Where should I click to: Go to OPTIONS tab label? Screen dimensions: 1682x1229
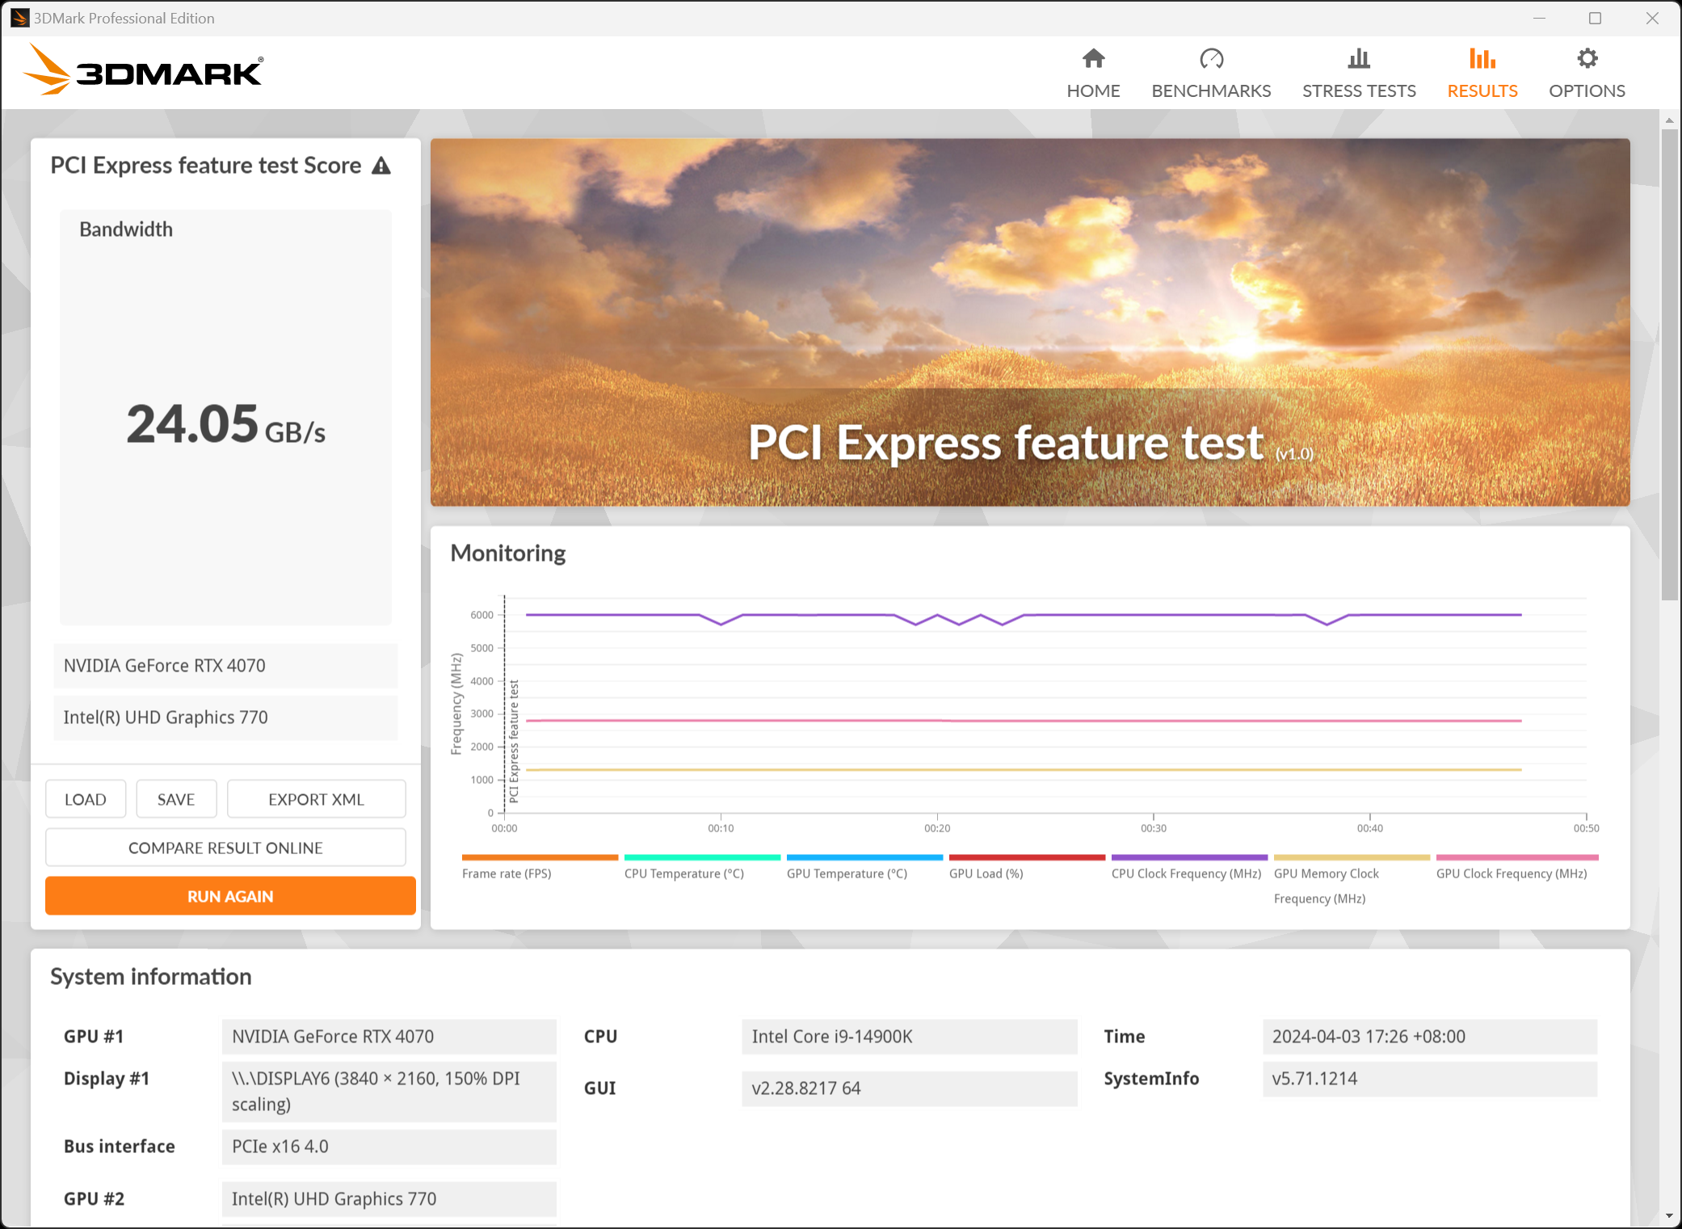point(1587,90)
